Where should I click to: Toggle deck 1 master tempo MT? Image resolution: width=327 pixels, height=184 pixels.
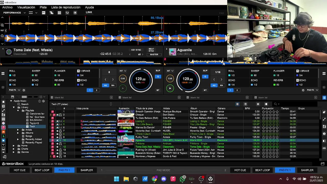pyautogui.click(x=158, y=90)
